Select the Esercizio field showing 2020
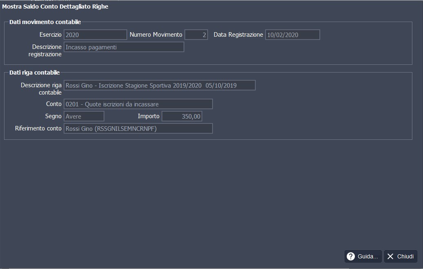The width and height of the screenshot is (423, 269). pos(95,35)
